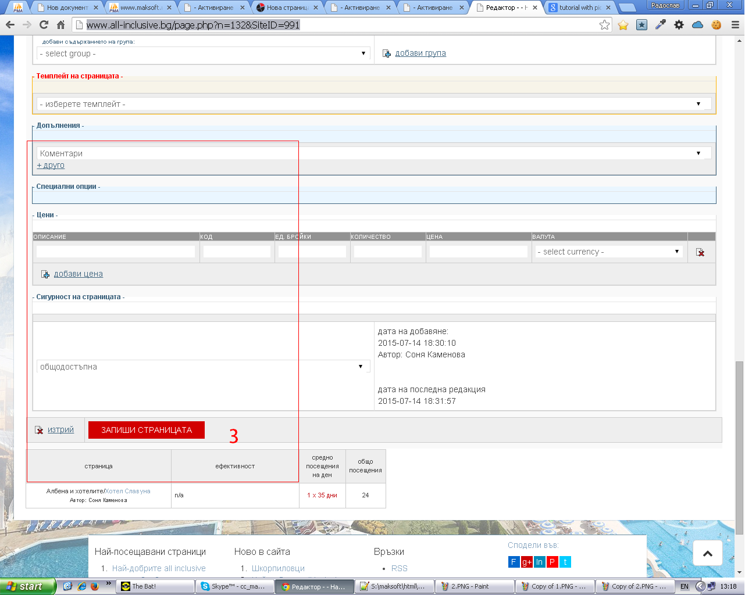Open the Chrome menu hamburger icon

pyautogui.click(x=735, y=25)
